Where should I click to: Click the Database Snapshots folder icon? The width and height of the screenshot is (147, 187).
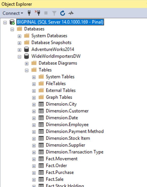coord(27,43)
